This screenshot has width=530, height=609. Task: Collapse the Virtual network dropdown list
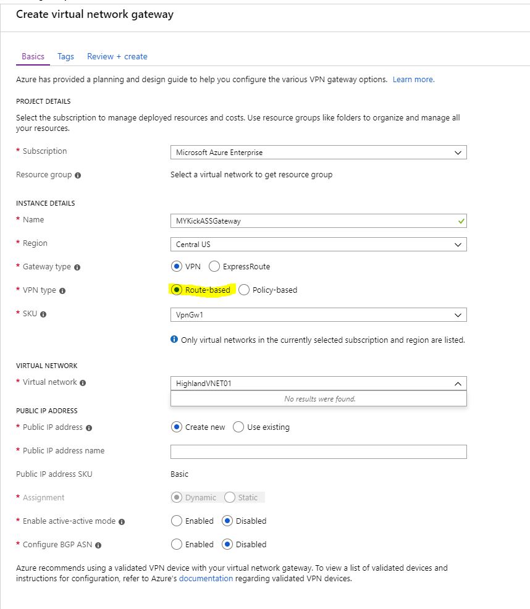457,383
